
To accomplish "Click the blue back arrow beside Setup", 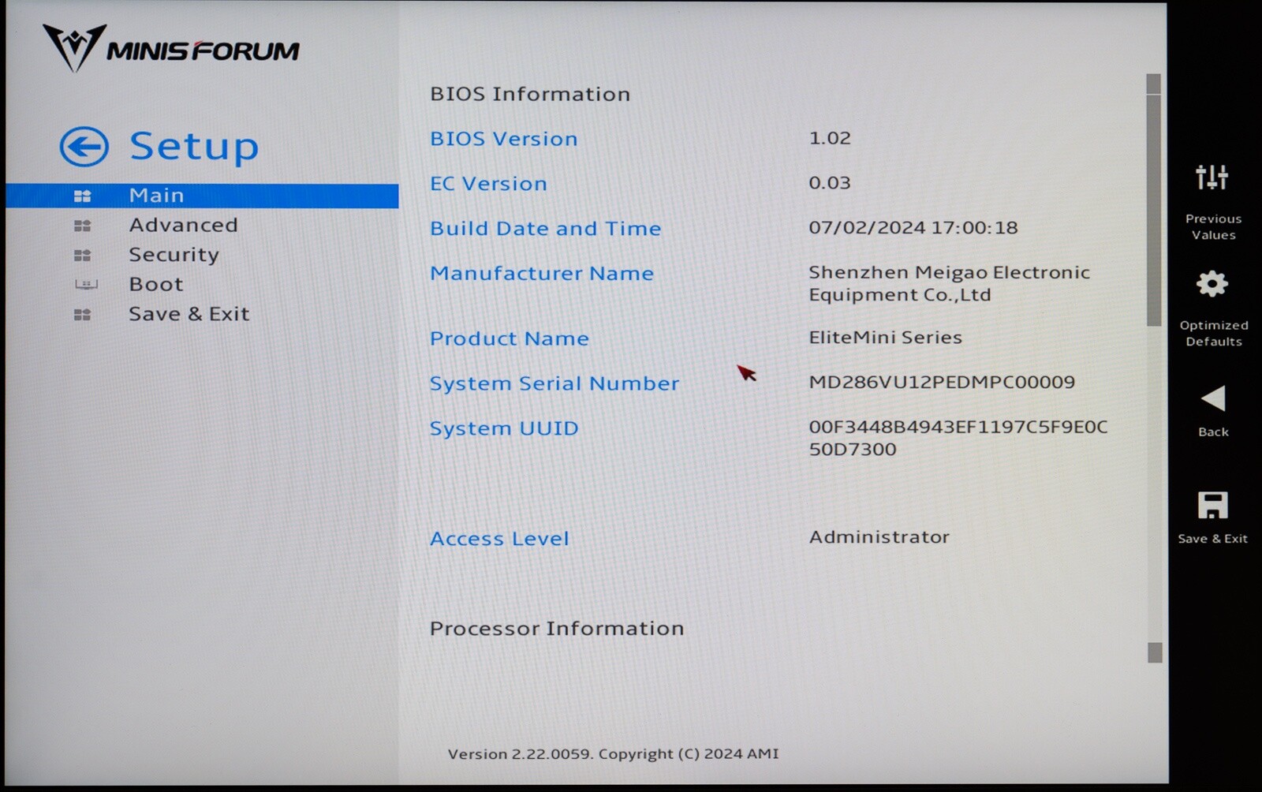I will click(x=84, y=147).
